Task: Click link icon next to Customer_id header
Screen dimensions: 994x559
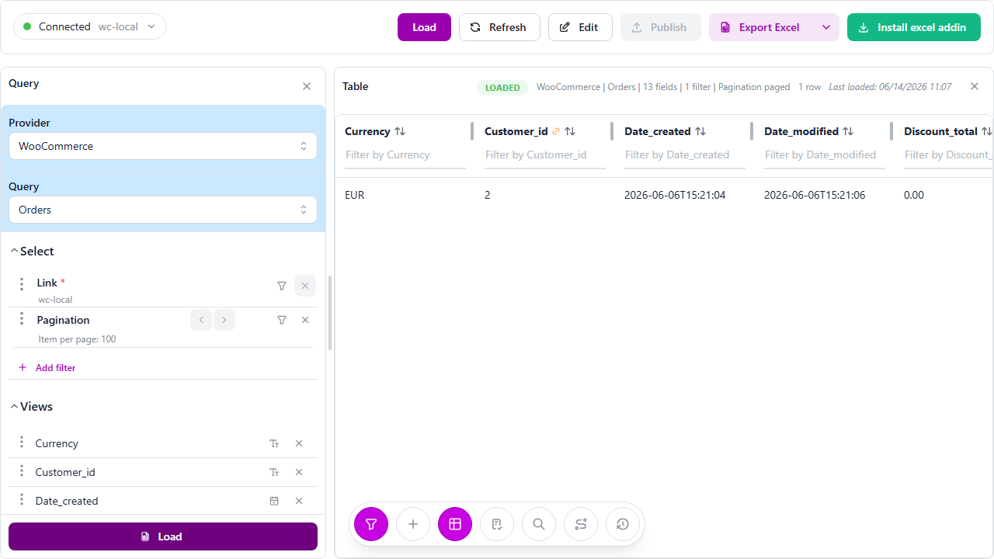Action: tap(556, 131)
